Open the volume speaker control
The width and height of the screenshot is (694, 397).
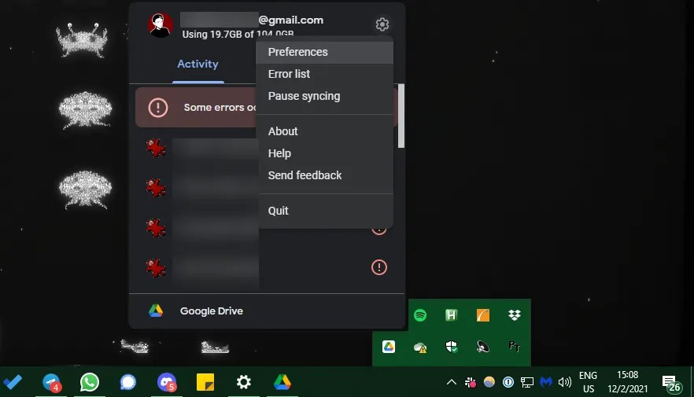565,382
